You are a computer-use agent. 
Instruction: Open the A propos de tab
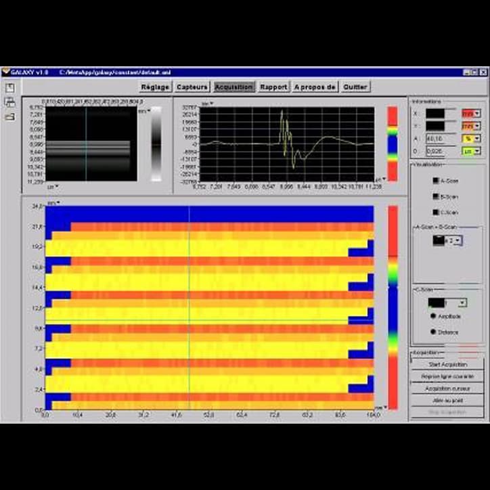click(x=315, y=87)
